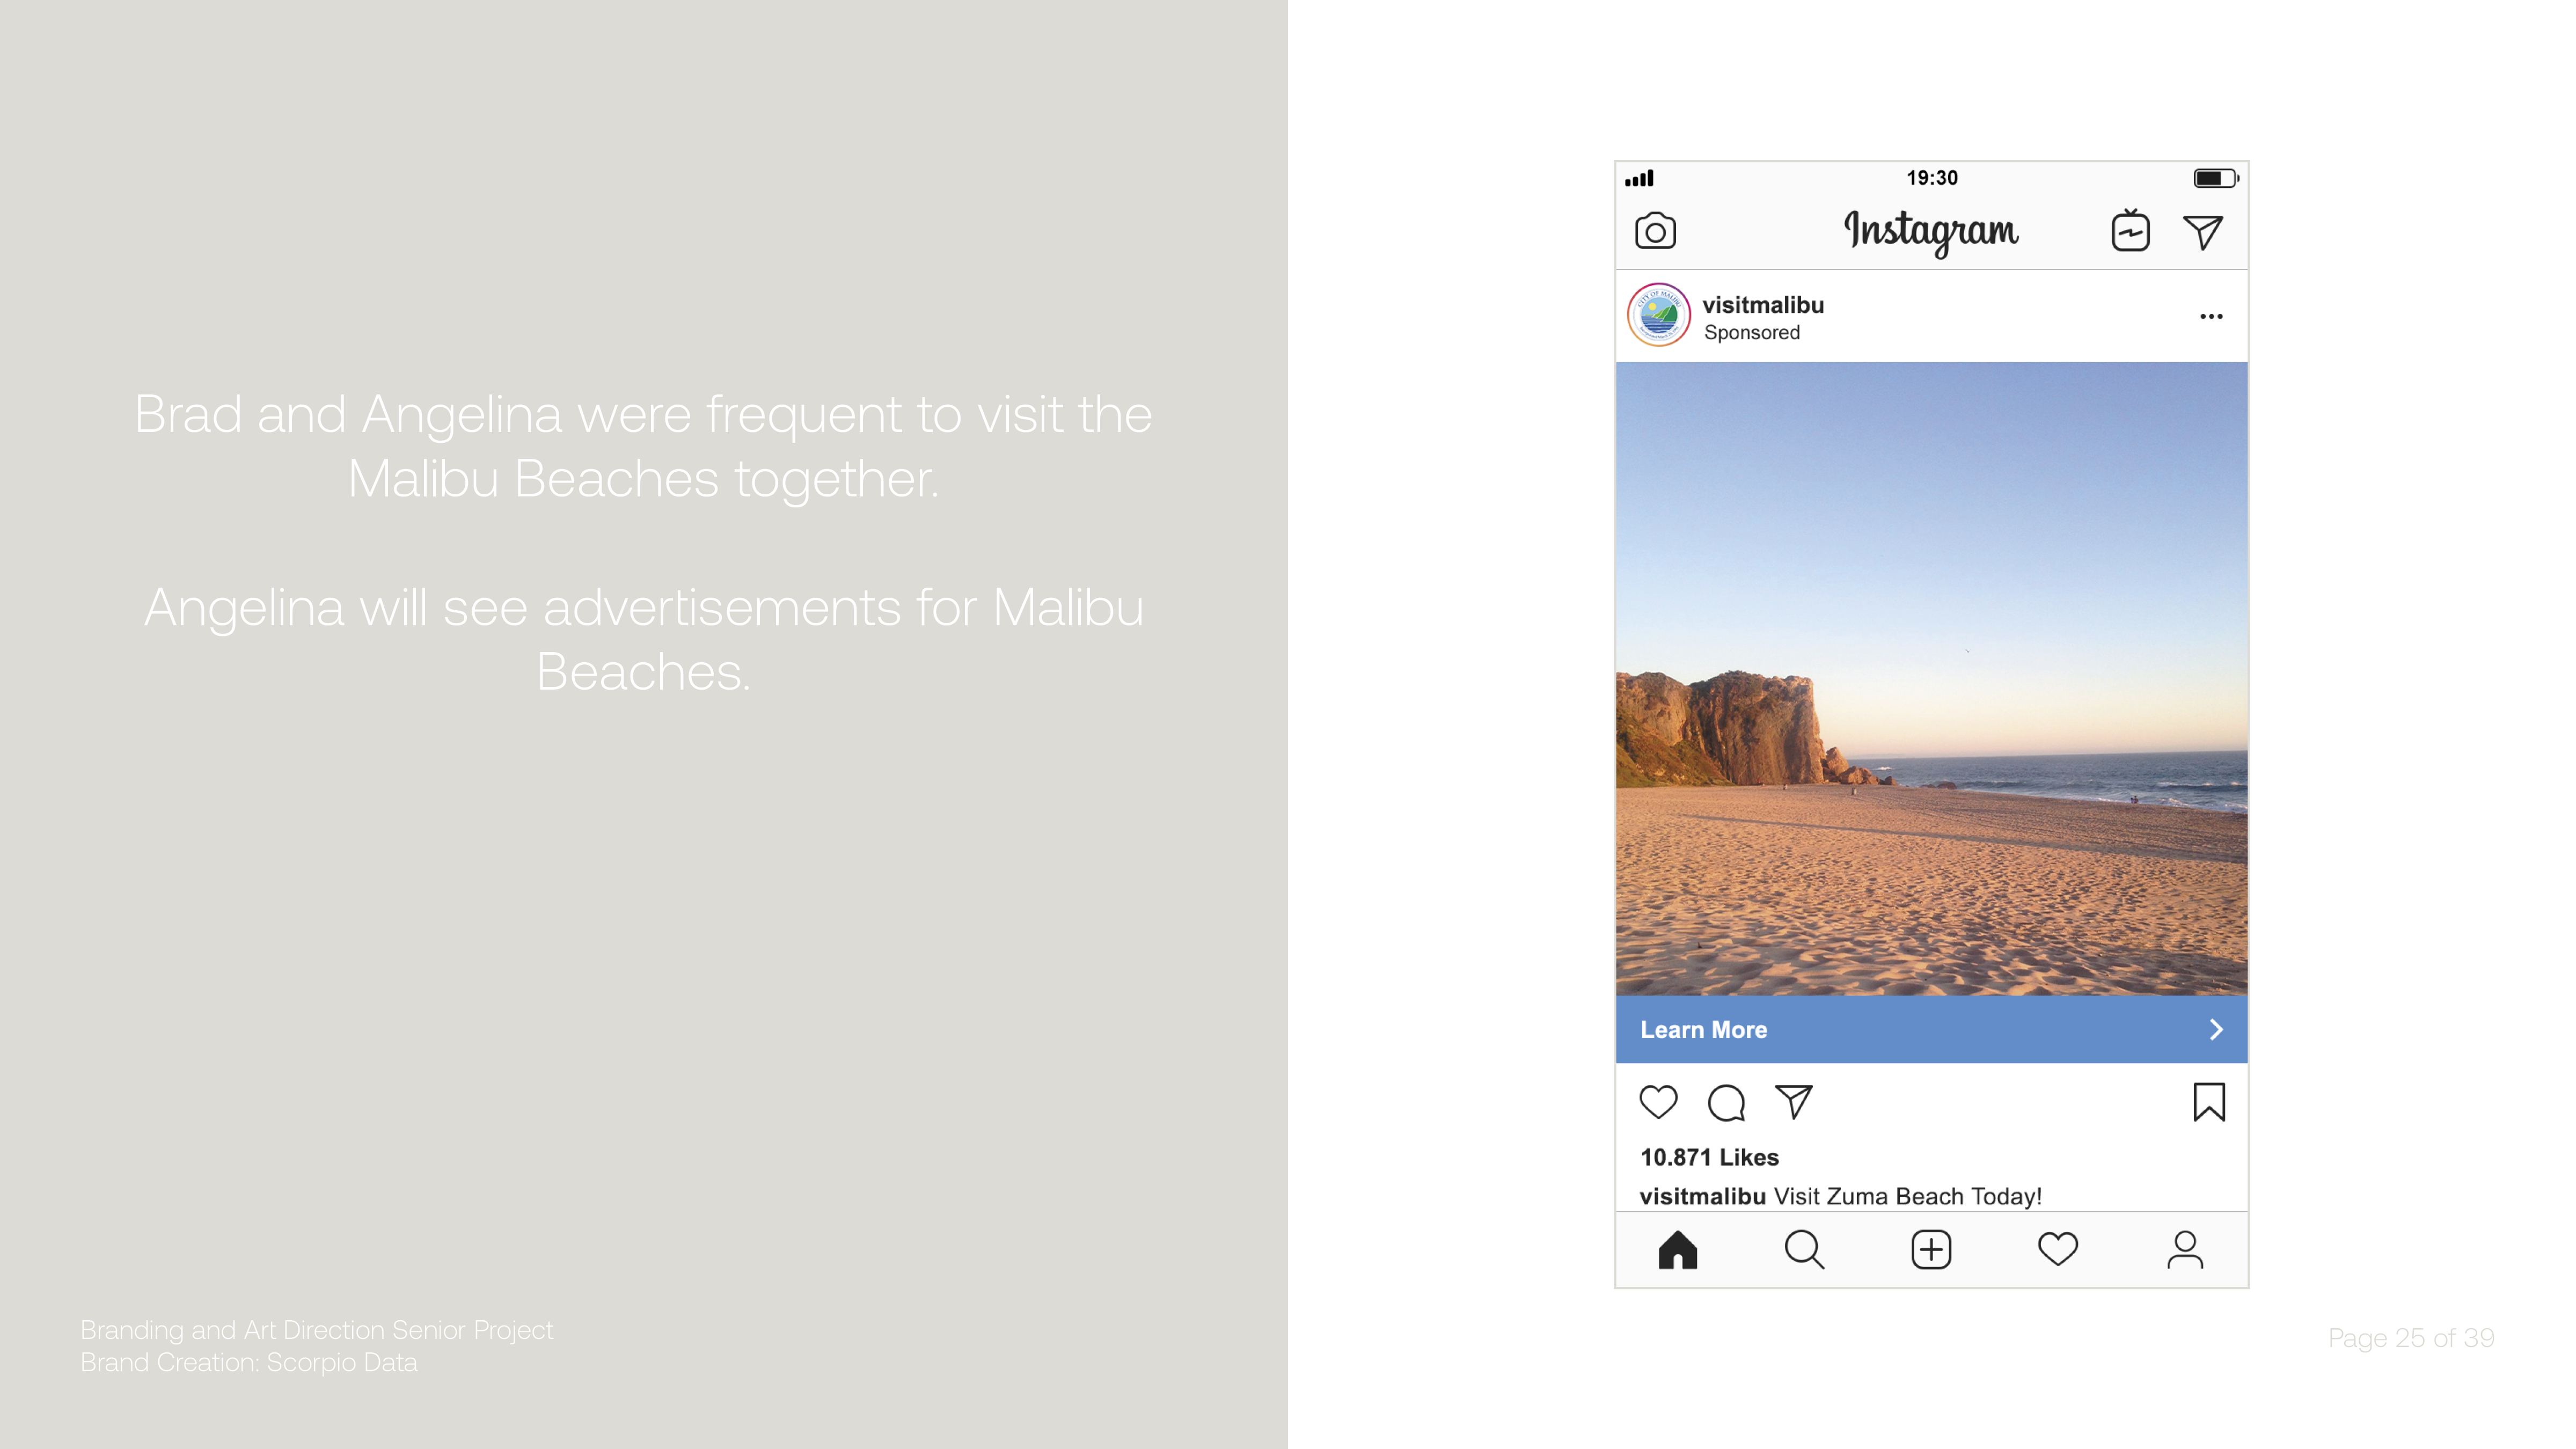2576x1449 pixels.
Task: Open Search tab magnifier icon
Action: tap(1804, 1249)
